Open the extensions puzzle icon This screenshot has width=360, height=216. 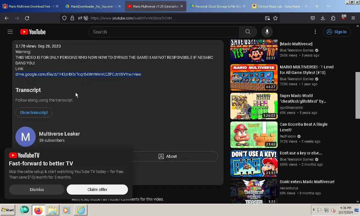click(333, 18)
